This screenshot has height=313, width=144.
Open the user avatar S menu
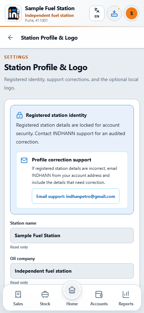[131, 13]
